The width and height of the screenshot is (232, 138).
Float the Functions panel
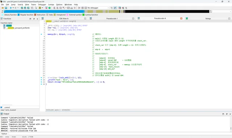coord(34,19)
